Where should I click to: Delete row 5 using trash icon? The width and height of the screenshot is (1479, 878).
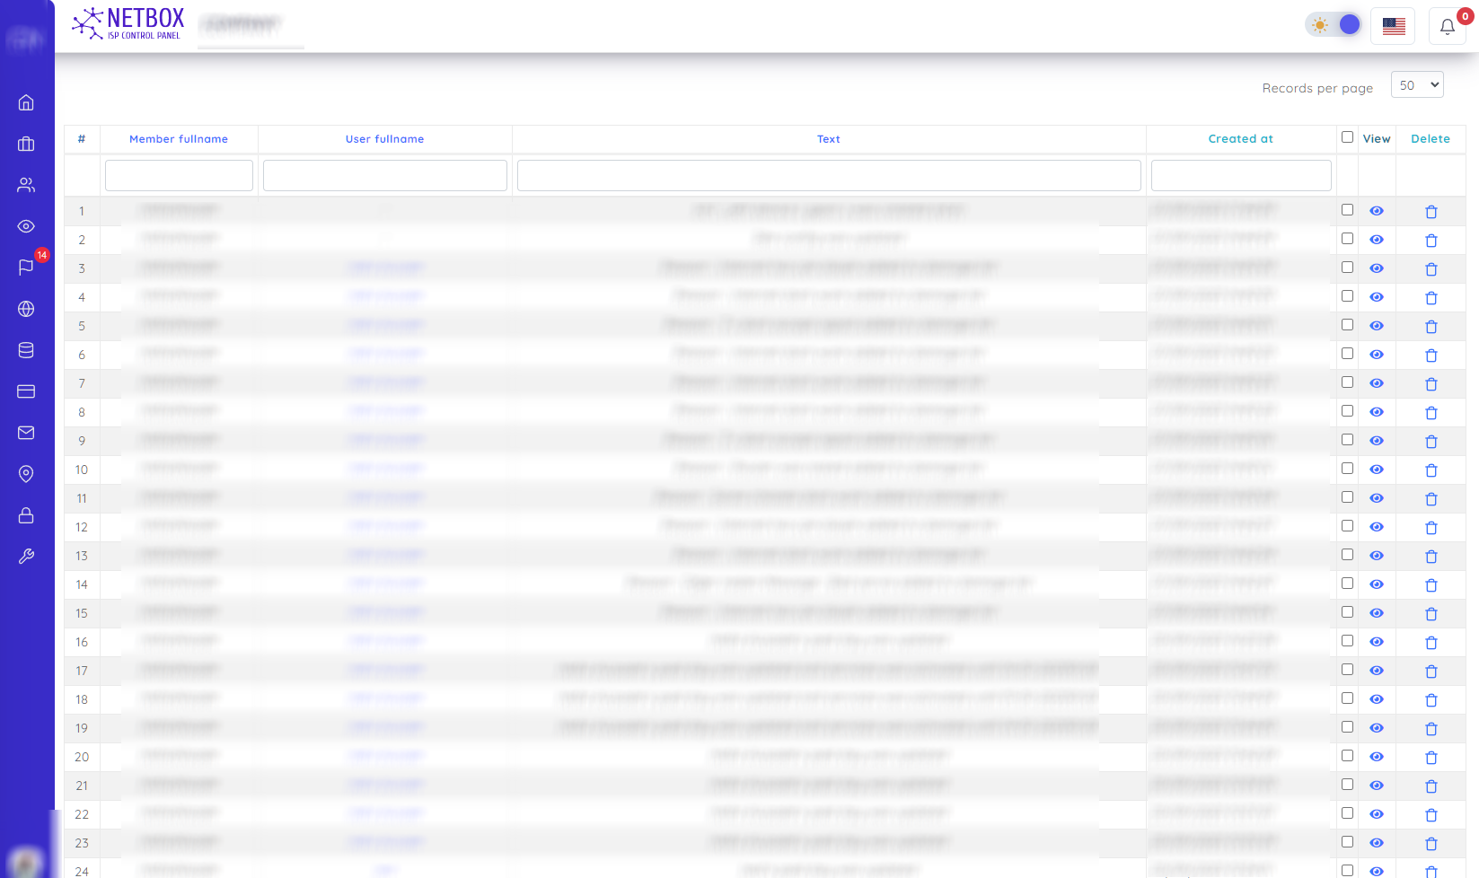[x=1431, y=326]
